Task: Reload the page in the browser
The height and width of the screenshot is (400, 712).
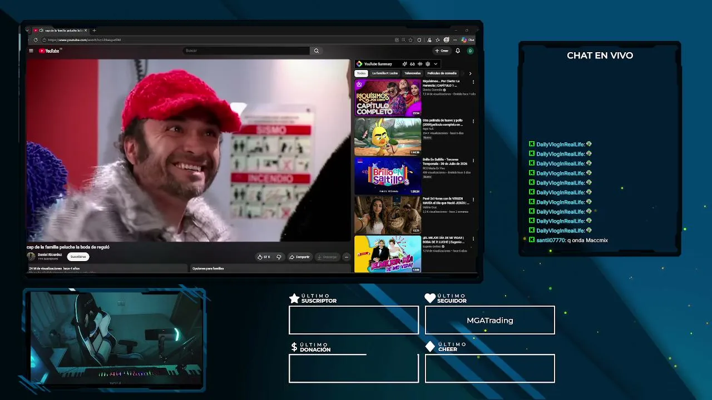Action: pyautogui.click(x=36, y=40)
